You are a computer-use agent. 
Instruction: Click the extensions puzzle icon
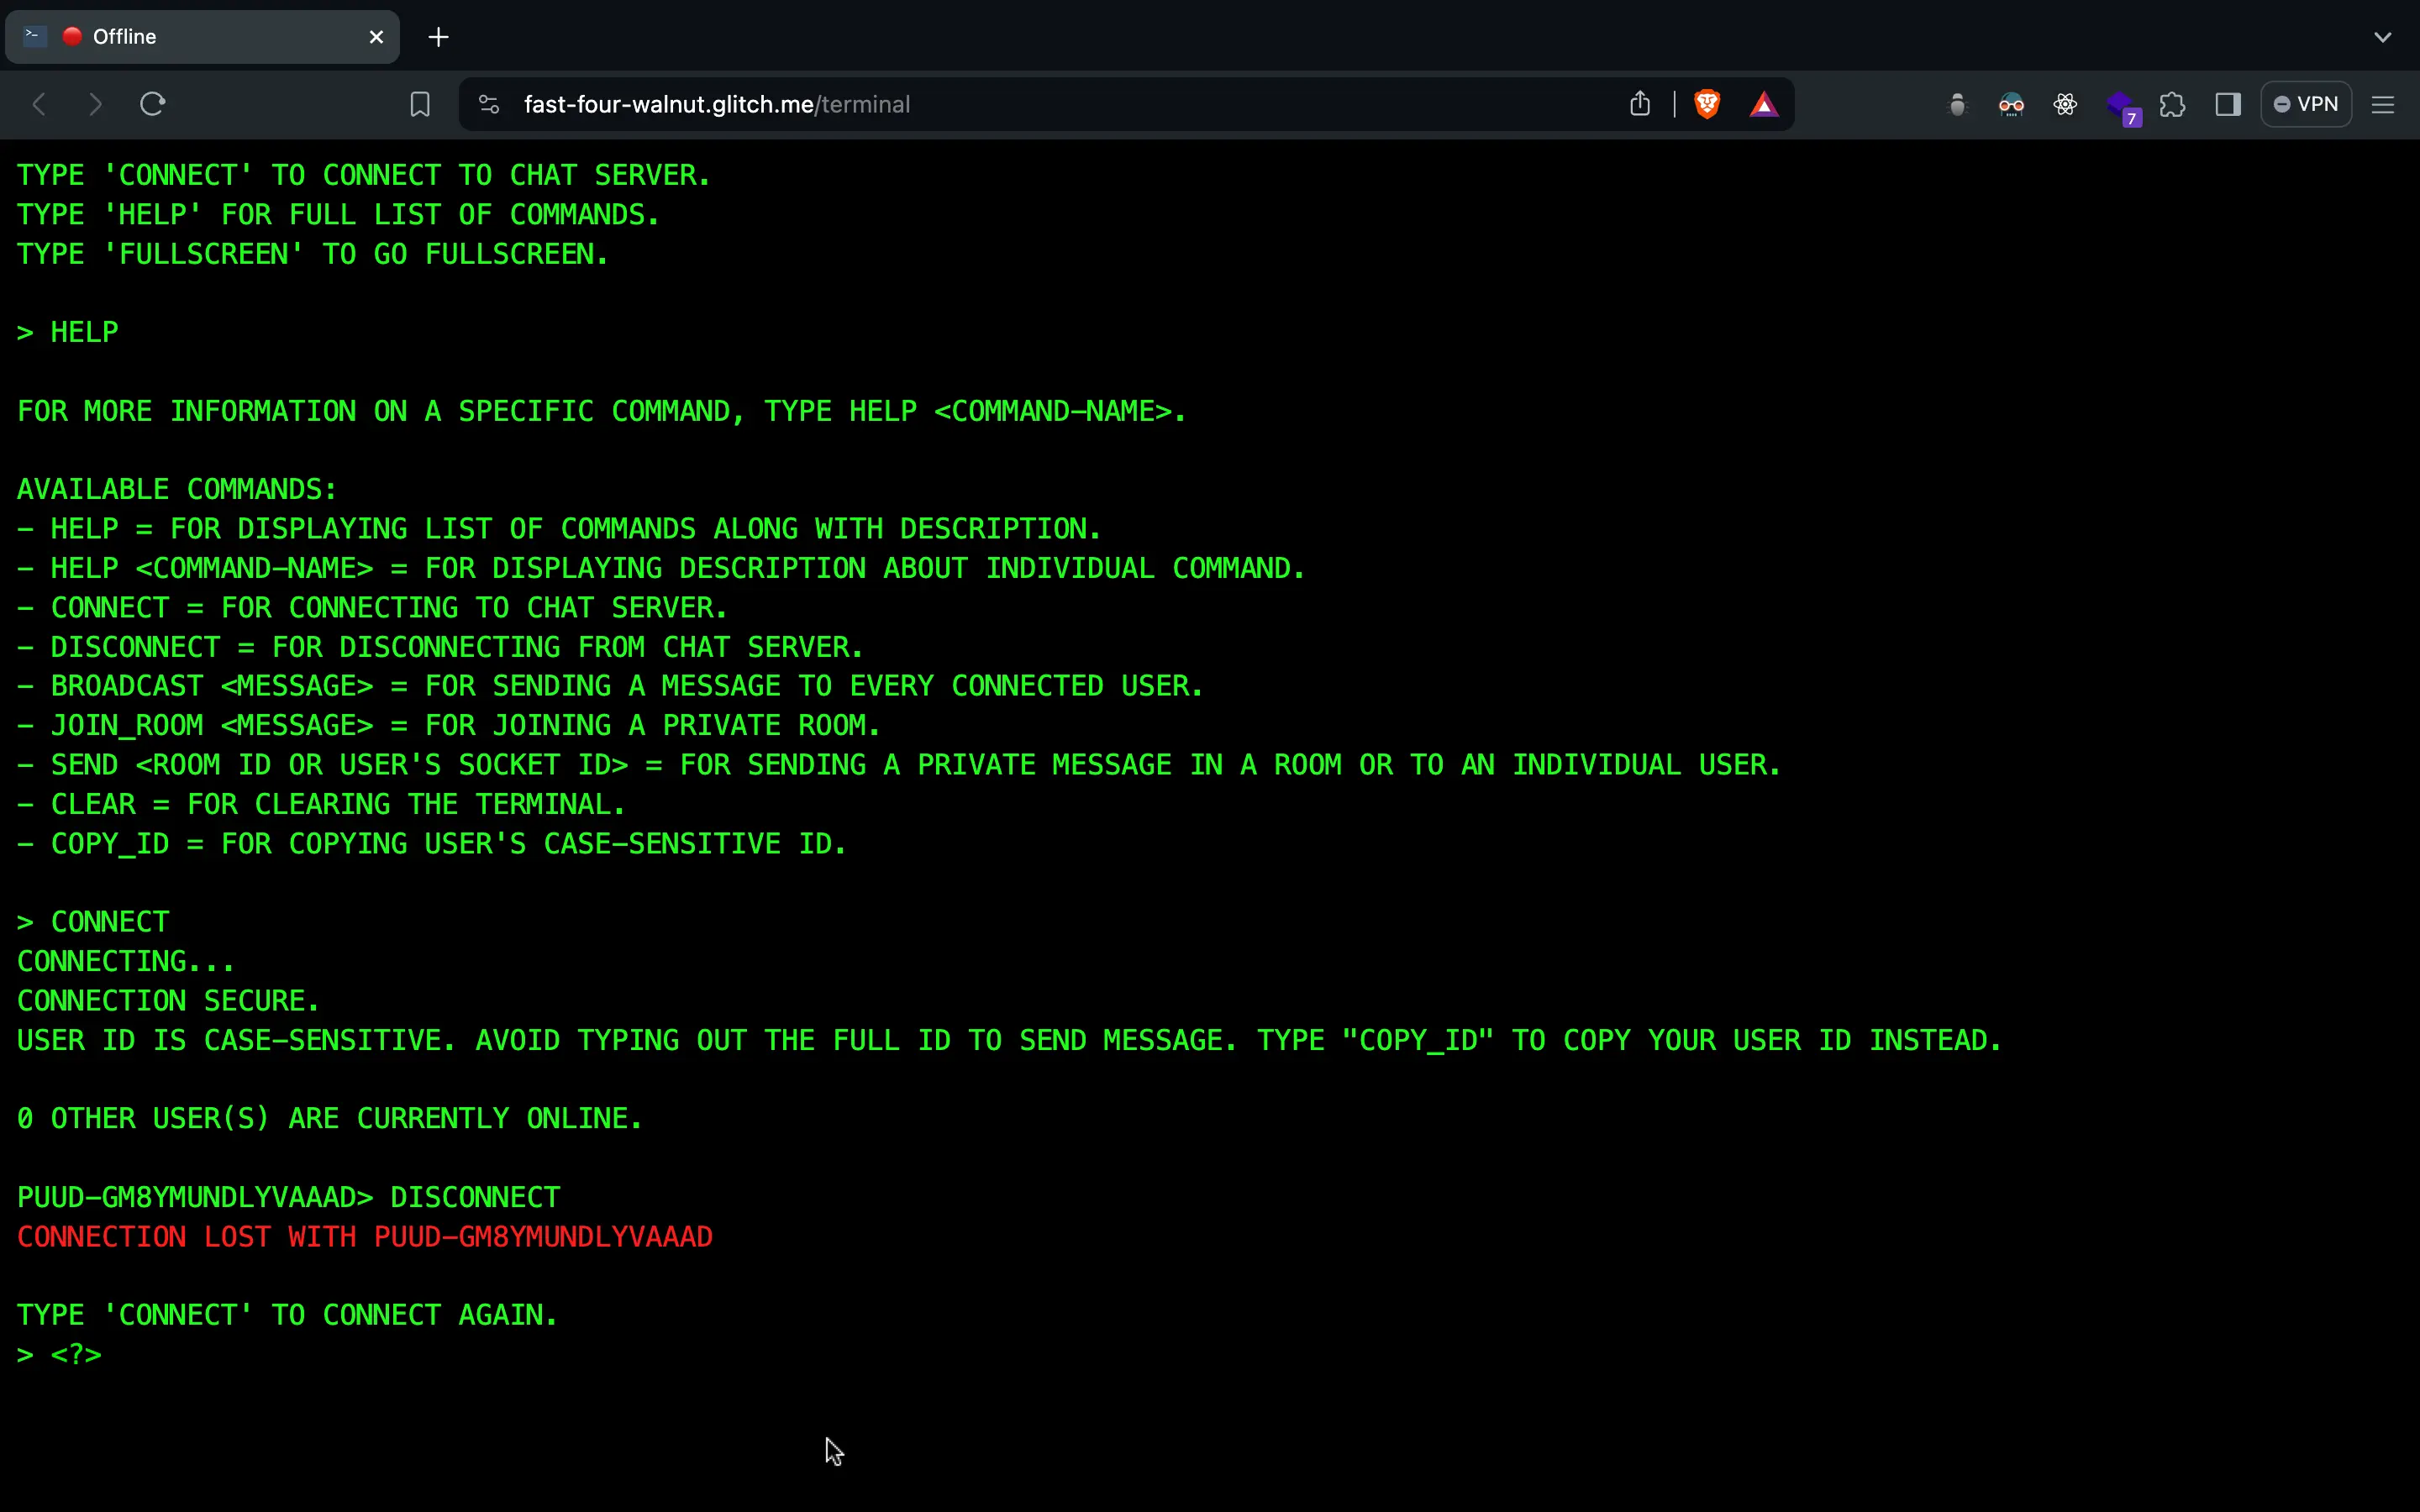tap(2172, 104)
